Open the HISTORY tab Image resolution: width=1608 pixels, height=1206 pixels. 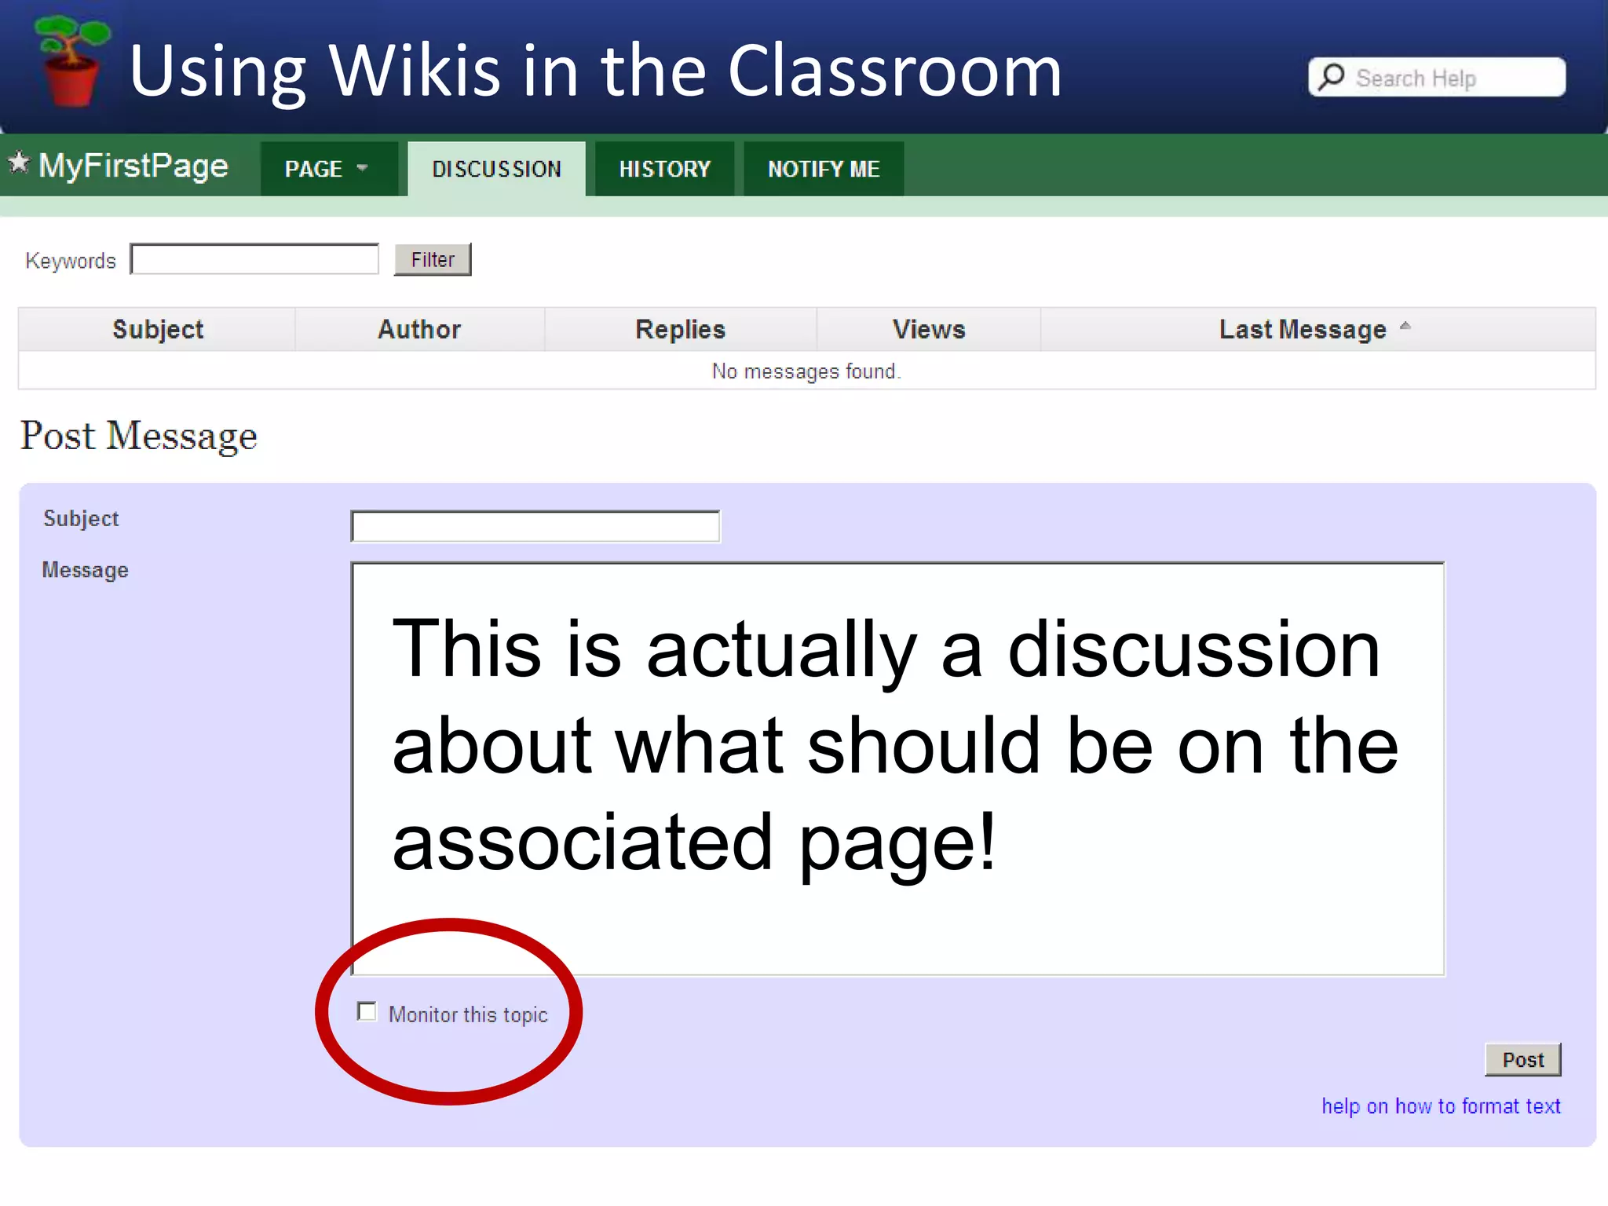pos(664,169)
